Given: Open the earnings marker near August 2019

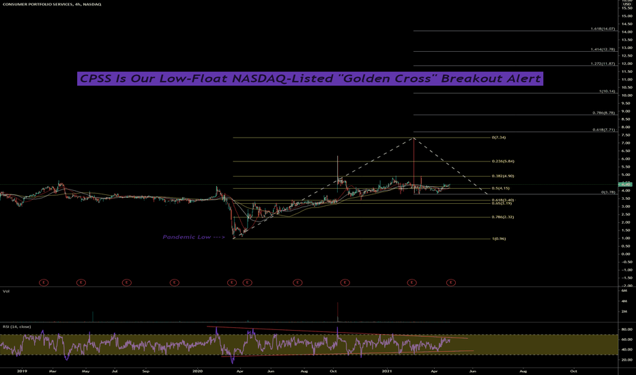Looking at the screenshot, I should (x=126, y=282).
